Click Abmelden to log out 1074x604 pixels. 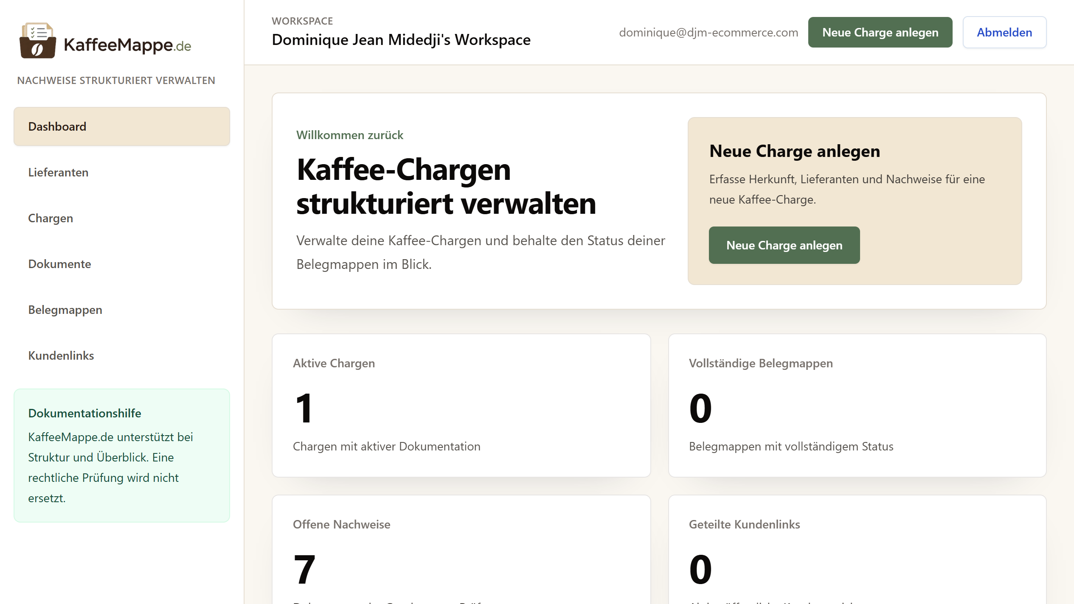(x=1004, y=32)
